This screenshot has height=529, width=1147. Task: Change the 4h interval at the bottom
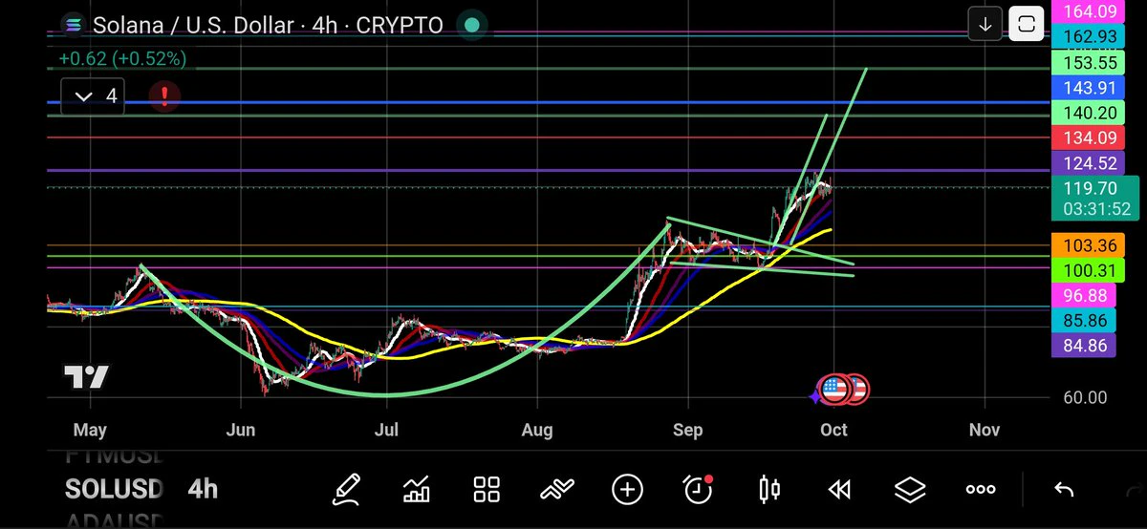point(203,490)
